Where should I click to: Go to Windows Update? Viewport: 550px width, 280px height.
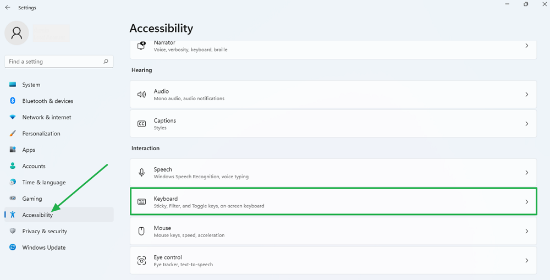(x=59, y=248)
